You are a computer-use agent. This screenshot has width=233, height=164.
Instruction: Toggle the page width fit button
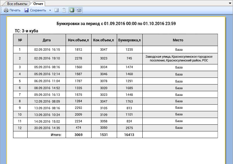point(79,10)
